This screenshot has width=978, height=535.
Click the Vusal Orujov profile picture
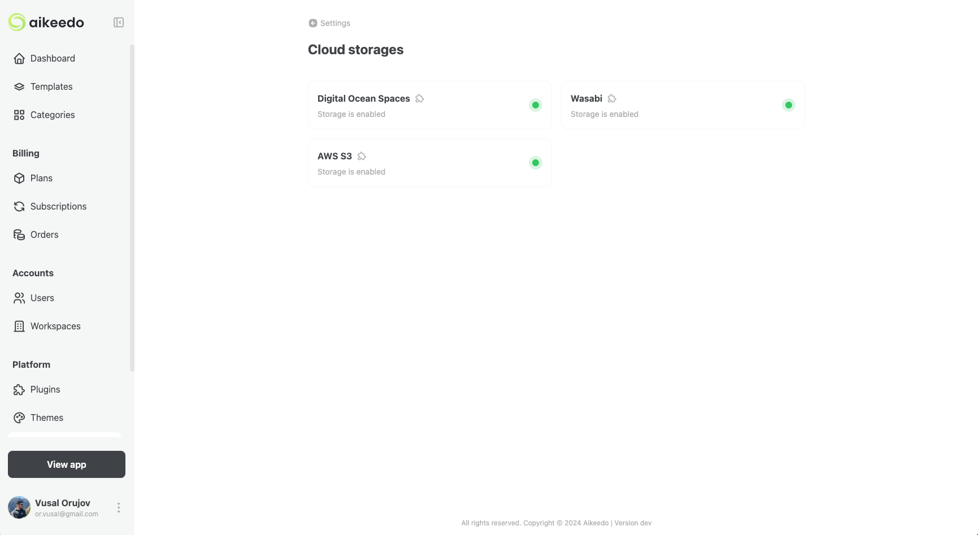(x=19, y=507)
